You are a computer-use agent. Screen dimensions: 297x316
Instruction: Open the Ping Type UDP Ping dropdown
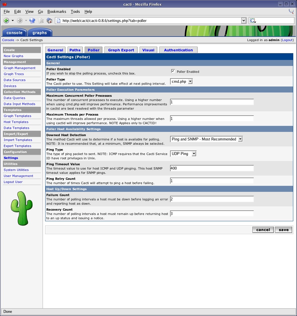(183, 154)
